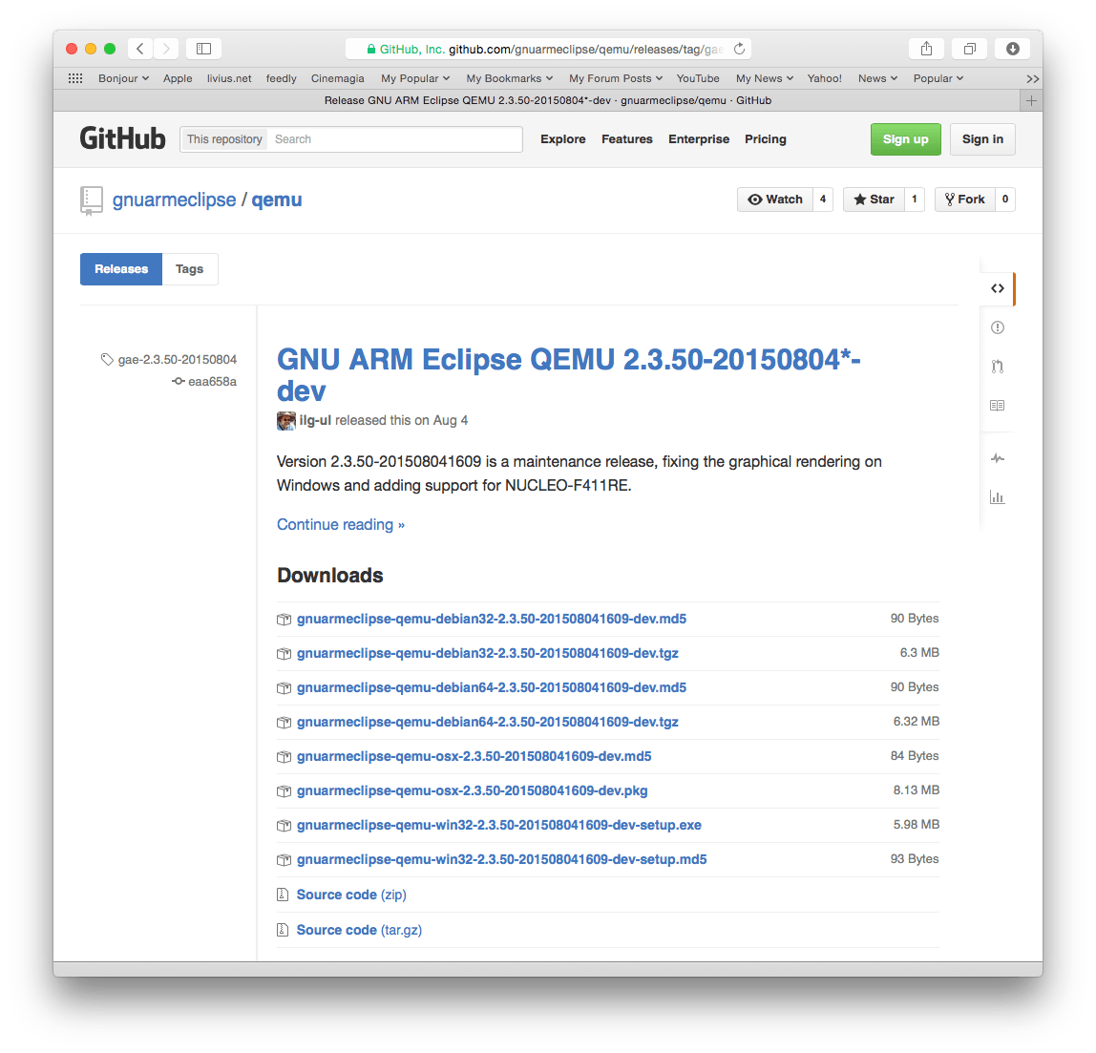Open the Wiki book icon in sidebar
This screenshot has height=1053, width=1096.
997,405
